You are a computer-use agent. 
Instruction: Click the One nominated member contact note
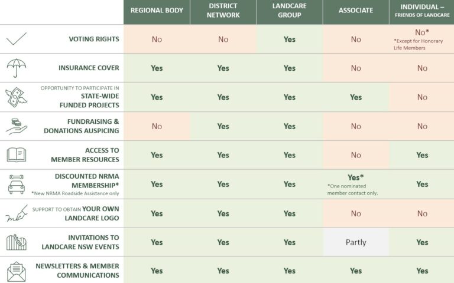tap(352, 190)
